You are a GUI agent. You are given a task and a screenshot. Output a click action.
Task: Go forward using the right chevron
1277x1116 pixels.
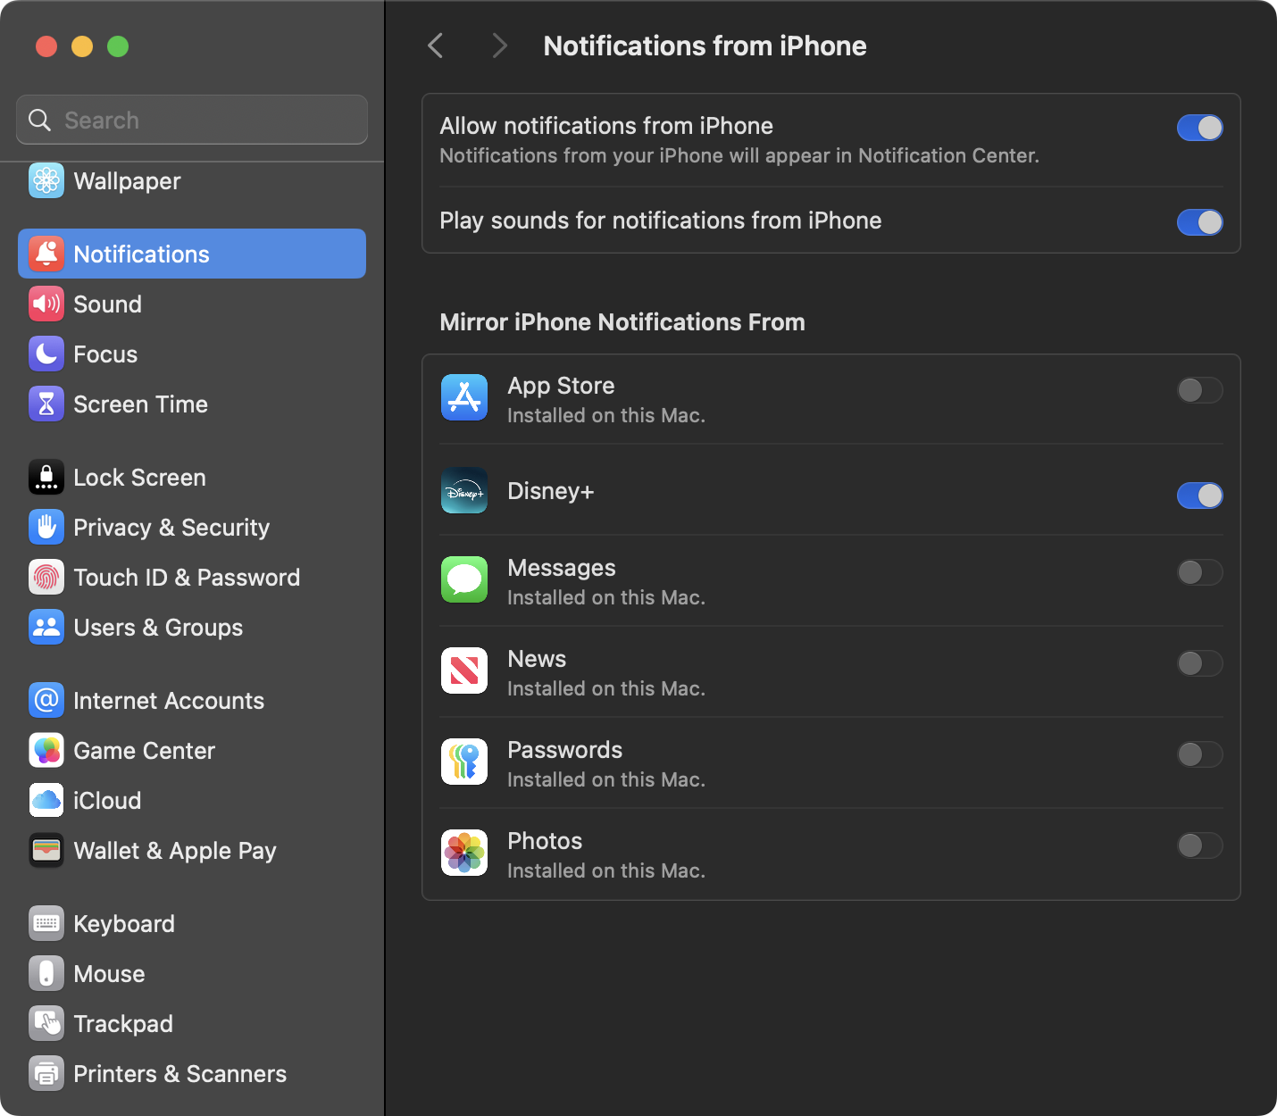pos(499,46)
